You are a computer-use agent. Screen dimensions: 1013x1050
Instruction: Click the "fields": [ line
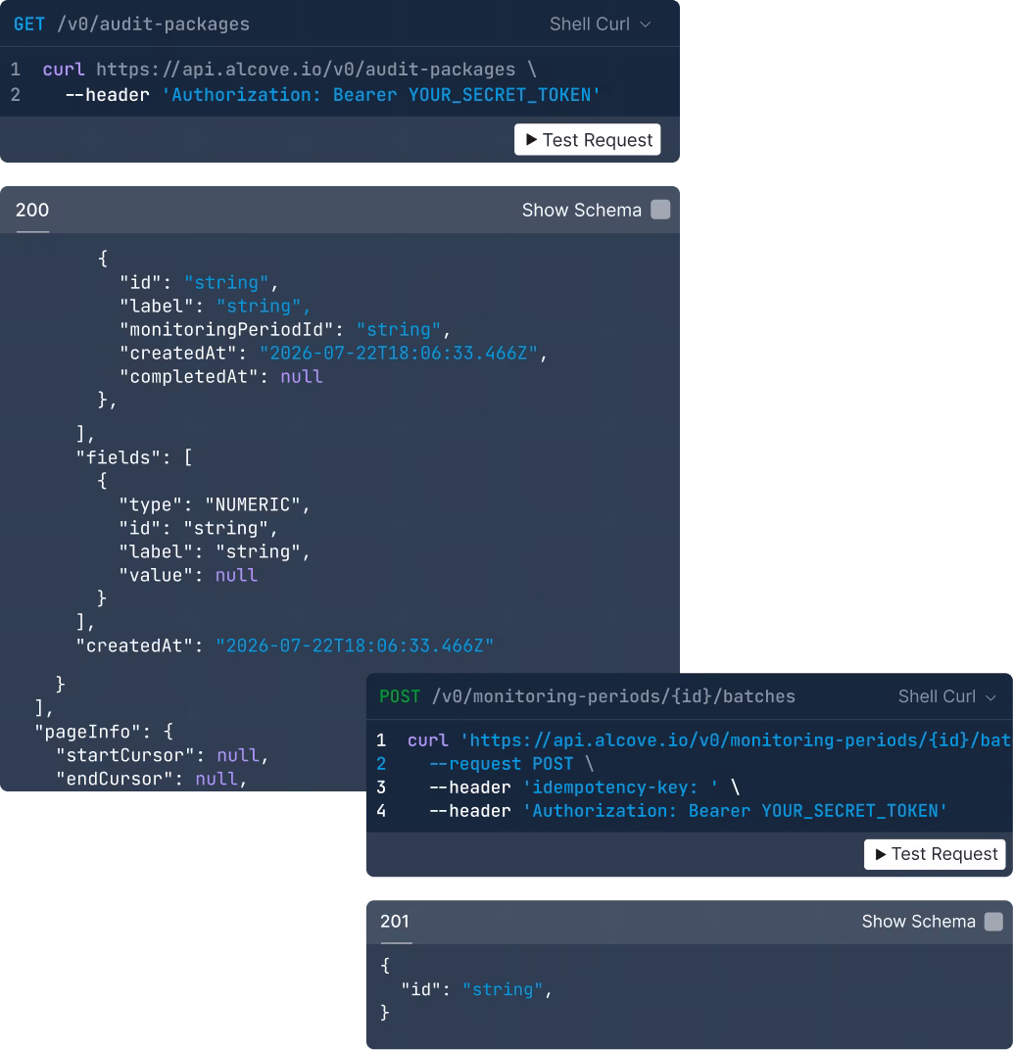(134, 457)
